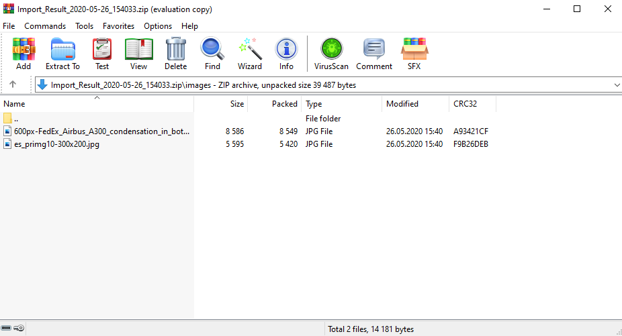Open the Favorites menu
This screenshot has height=336, width=622.
point(118,26)
